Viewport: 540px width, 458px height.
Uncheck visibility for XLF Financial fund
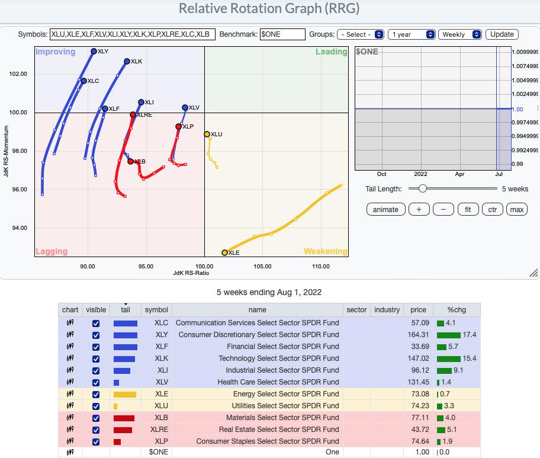tap(96, 347)
